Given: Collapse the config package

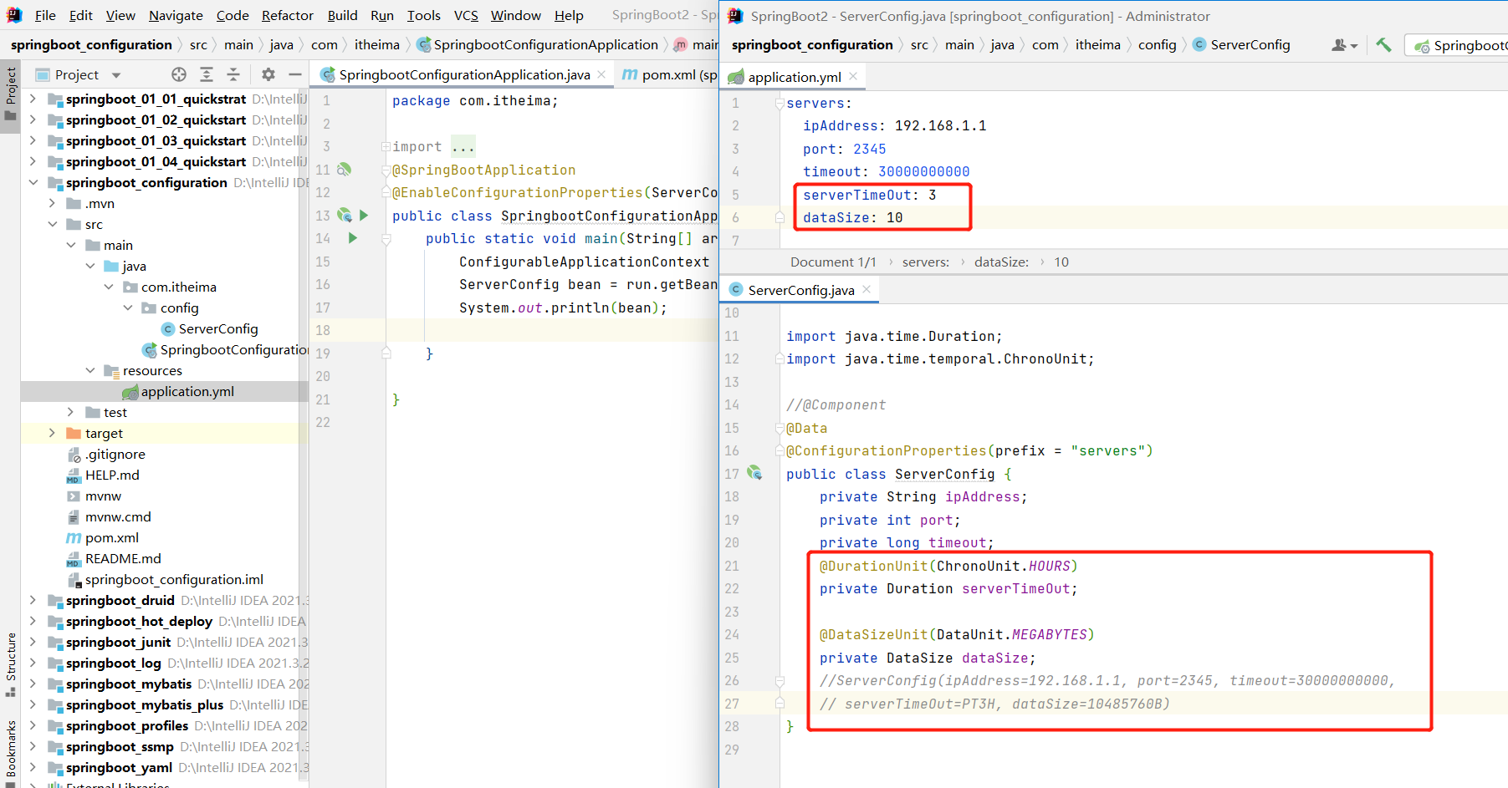Looking at the screenshot, I should [127, 308].
